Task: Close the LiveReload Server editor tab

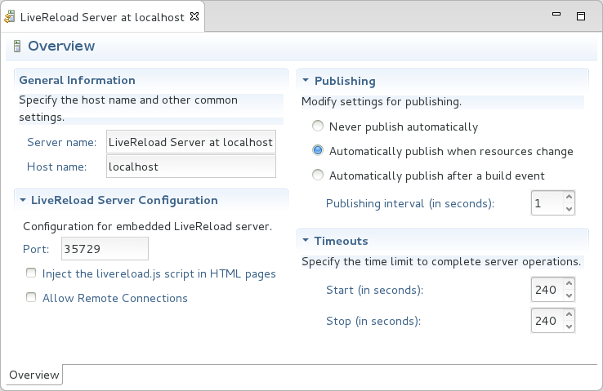Action: 194,16
